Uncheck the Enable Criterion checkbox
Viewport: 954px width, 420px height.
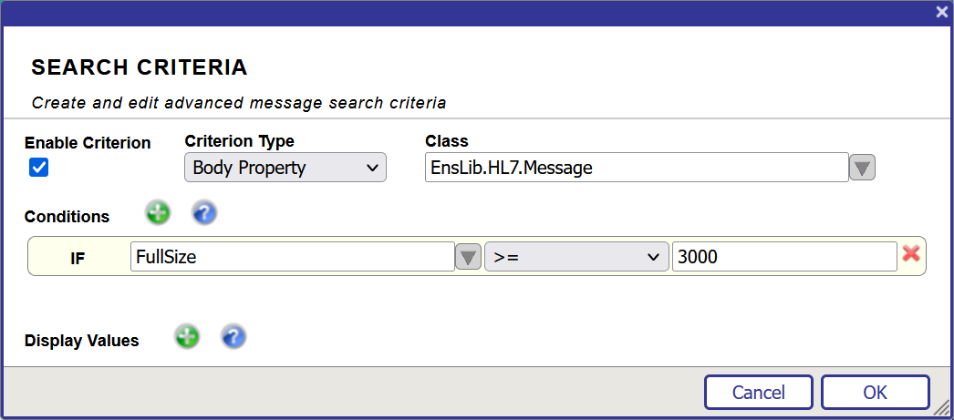[39, 167]
